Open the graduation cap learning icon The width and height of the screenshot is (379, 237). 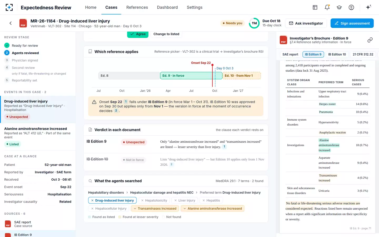pos(339,7)
